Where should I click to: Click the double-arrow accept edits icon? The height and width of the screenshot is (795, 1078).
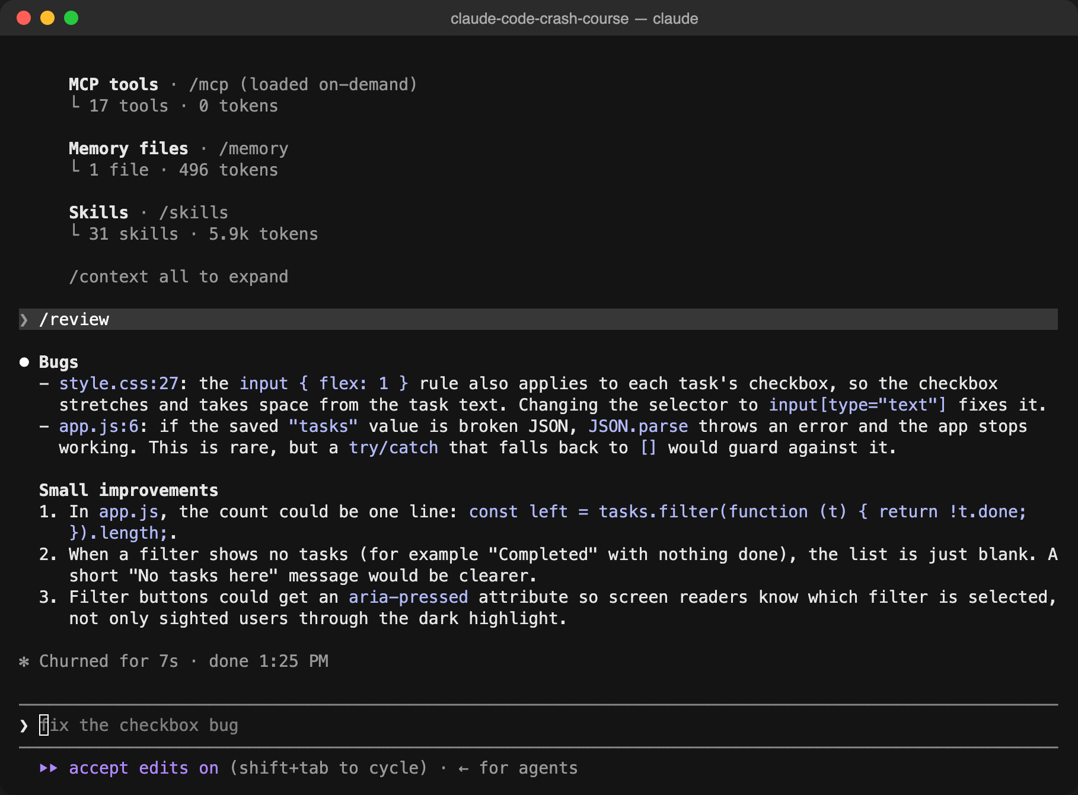(49, 768)
